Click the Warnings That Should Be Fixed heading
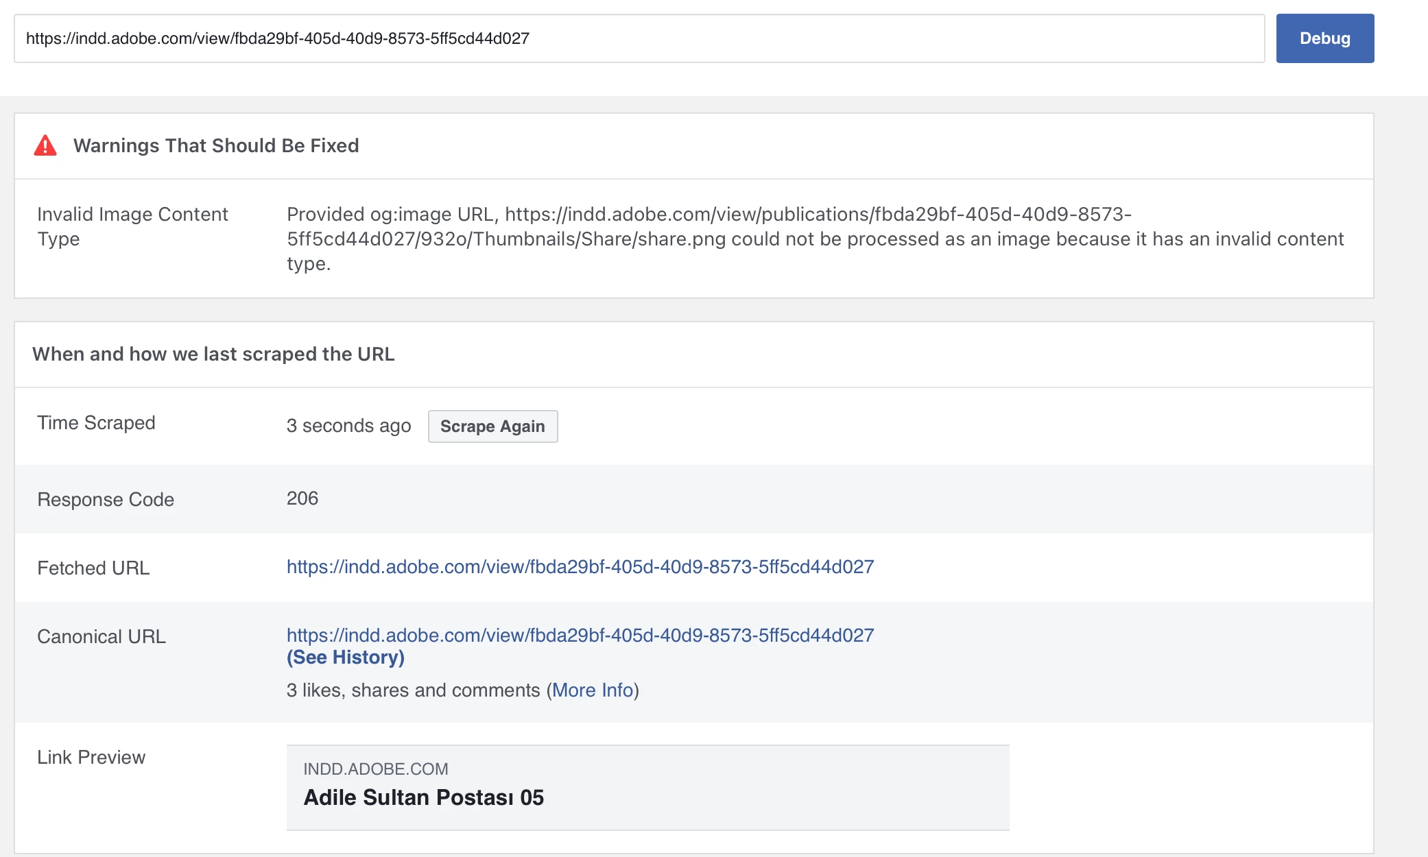Screen dimensions: 1428x857 pyautogui.click(x=216, y=145)
